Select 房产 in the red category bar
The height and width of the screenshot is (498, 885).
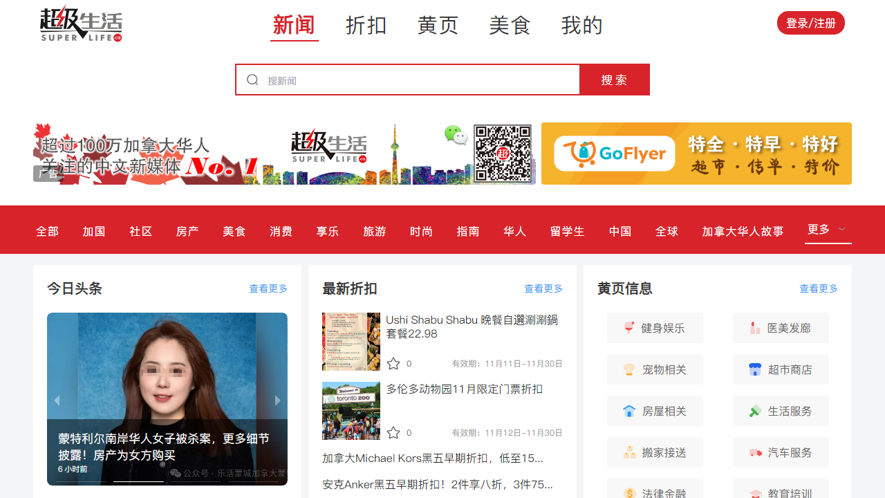point(187,231)
